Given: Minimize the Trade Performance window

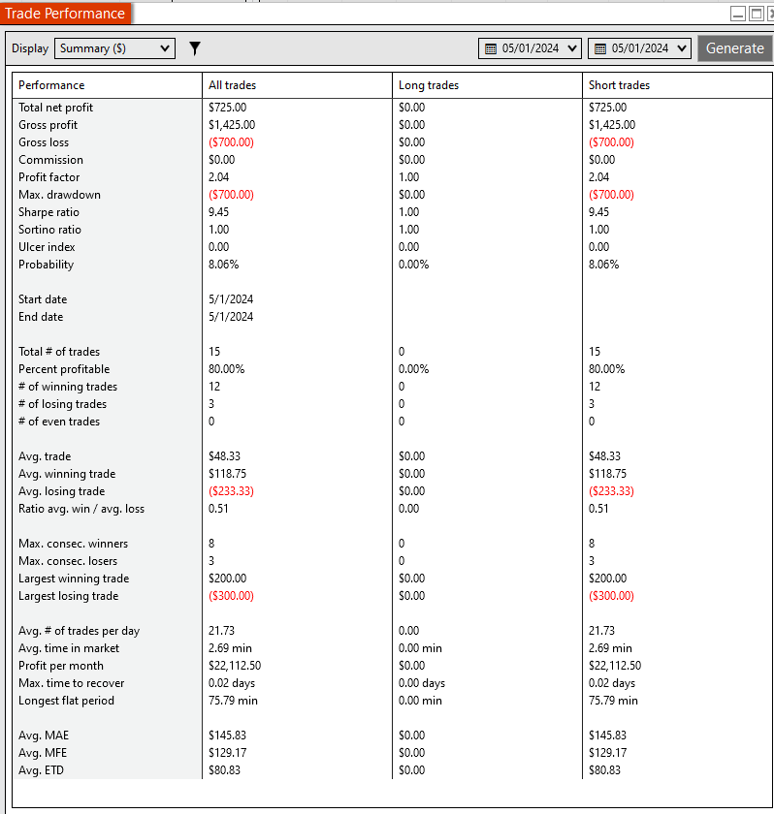Looking at the screenshot, I should click(738, 14).
